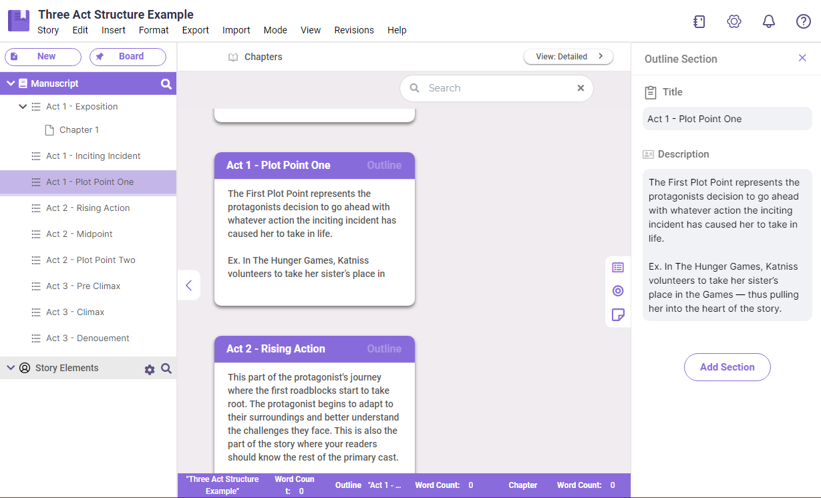Open the Revisions menu
Screen dimensions: 821x498
point(354,30)
